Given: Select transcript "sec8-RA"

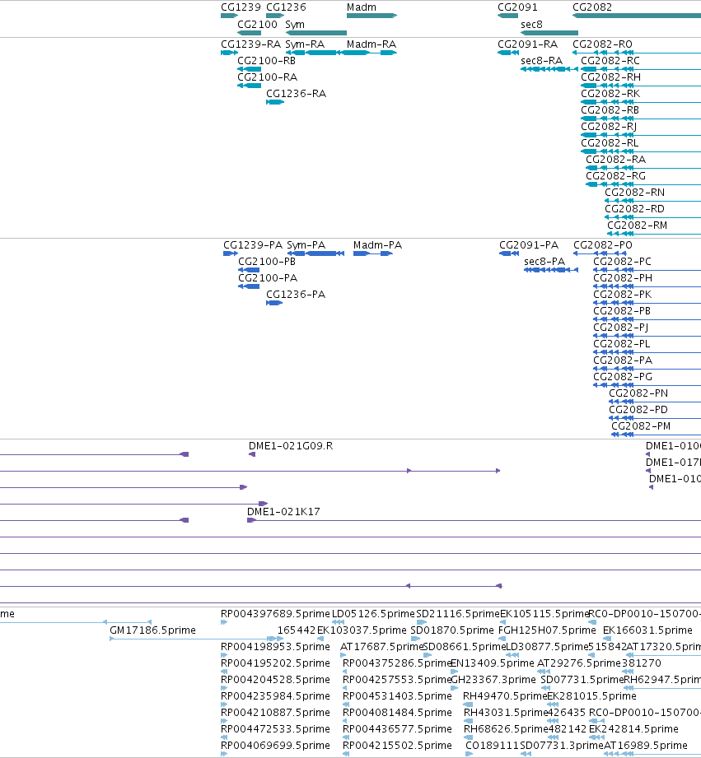Looking at the screenshot, I should [542, 61].
